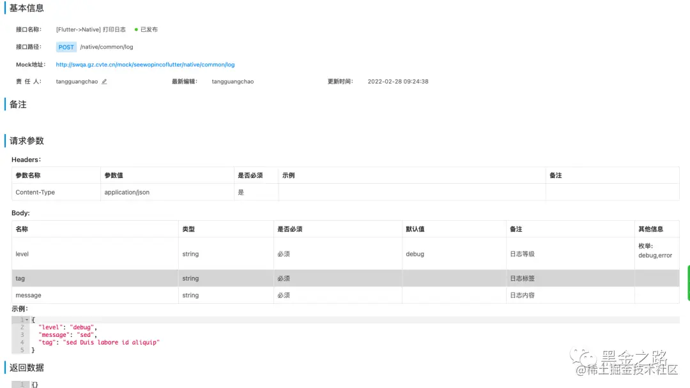Click the {} return data line

[34, 384]
